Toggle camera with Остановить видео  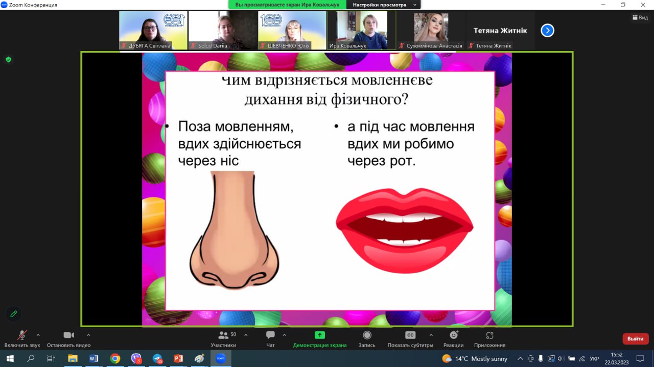[68, 335]
